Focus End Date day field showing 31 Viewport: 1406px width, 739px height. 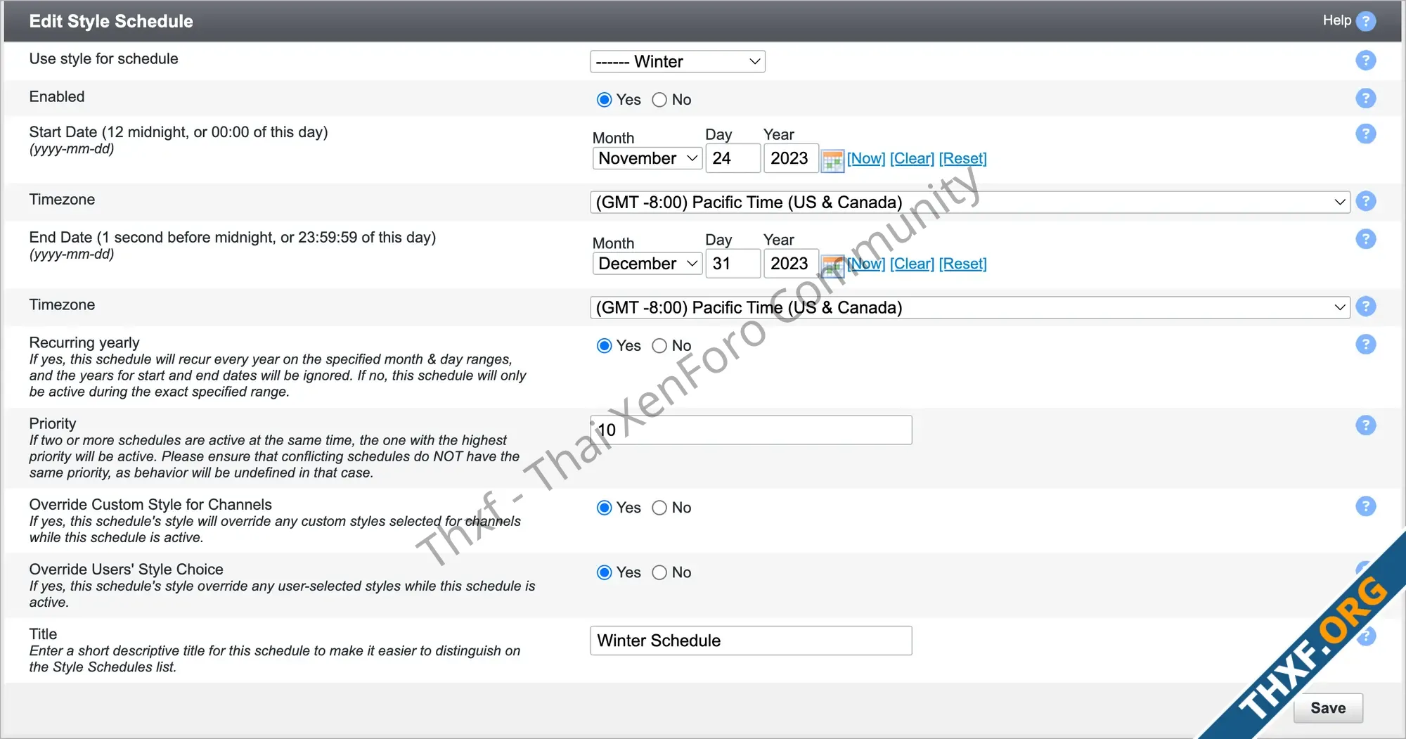(x=733, y=264)
